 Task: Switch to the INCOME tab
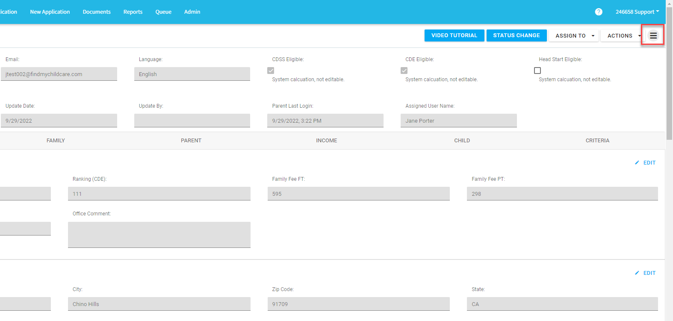coord(327,141)
